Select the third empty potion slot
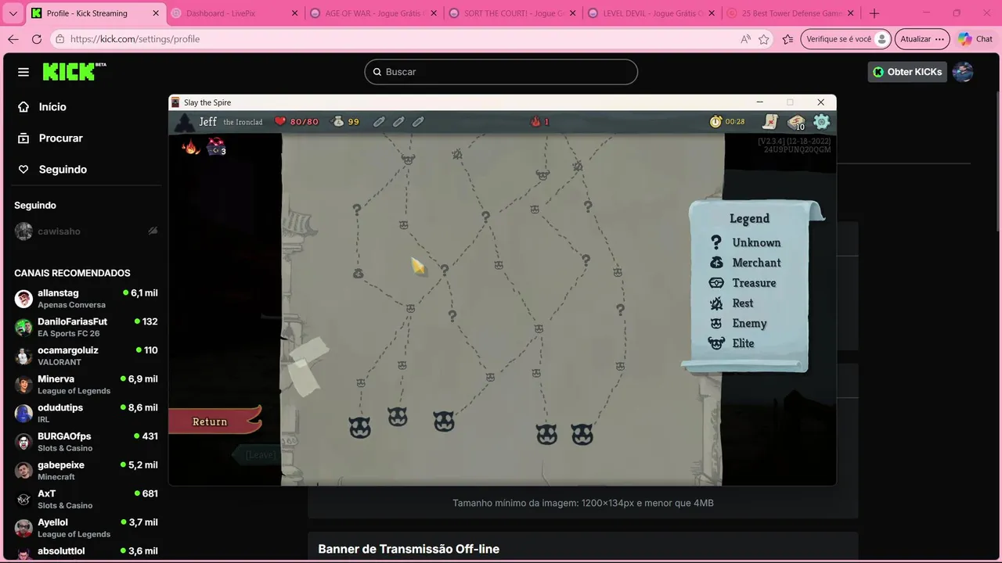This screenshot has height=563, width=1002. point(418,121)
